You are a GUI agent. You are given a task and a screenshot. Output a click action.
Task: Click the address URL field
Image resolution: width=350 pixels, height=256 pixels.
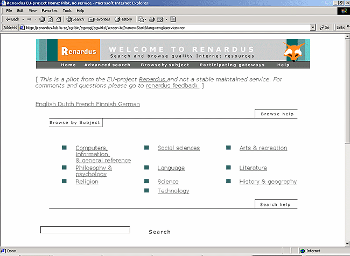coord(167,27)
